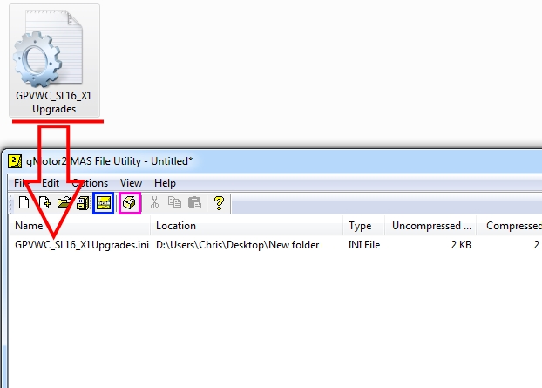This screenshot has width=542, height=388.
Task: Sort by the Type column header
Action: click(363, 226)
